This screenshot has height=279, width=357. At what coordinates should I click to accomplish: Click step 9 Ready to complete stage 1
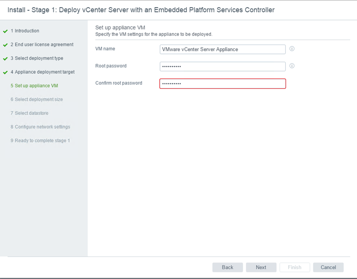click(40, 141)
